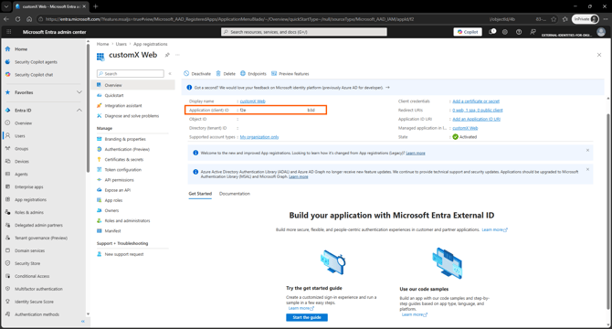612x329 pixels.
Task: Open the account avatar in admin center header
Action: pos(601,32)
